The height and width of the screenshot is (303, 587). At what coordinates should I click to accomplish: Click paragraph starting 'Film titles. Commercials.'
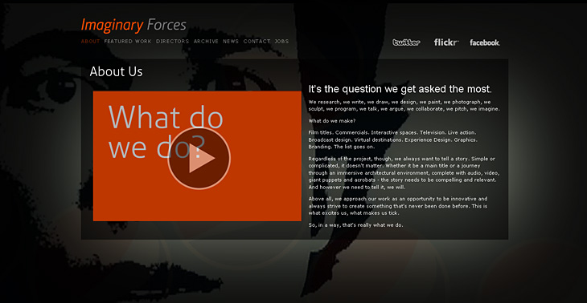[x=392, y=139]
